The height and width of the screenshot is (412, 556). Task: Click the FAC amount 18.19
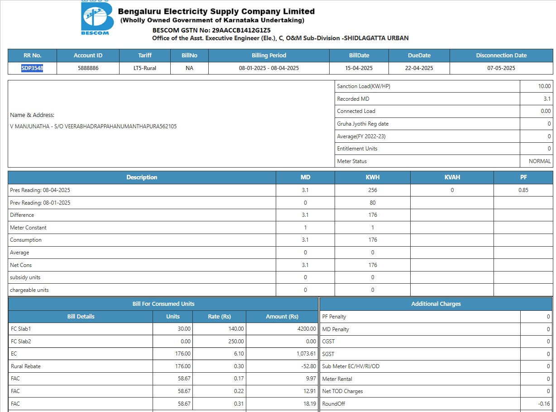[x=310, y=404]
